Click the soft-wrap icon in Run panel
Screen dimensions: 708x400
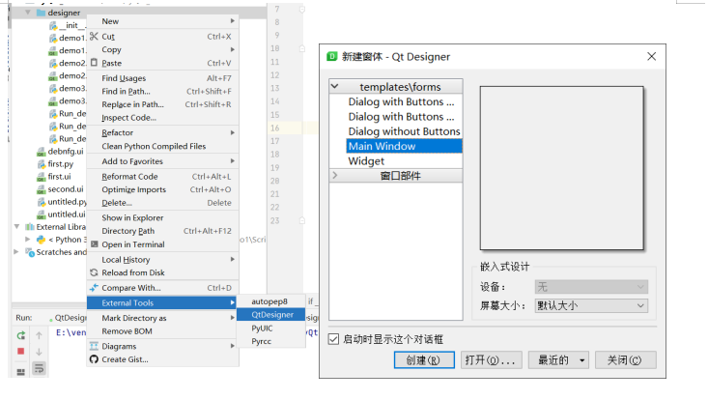39,368
